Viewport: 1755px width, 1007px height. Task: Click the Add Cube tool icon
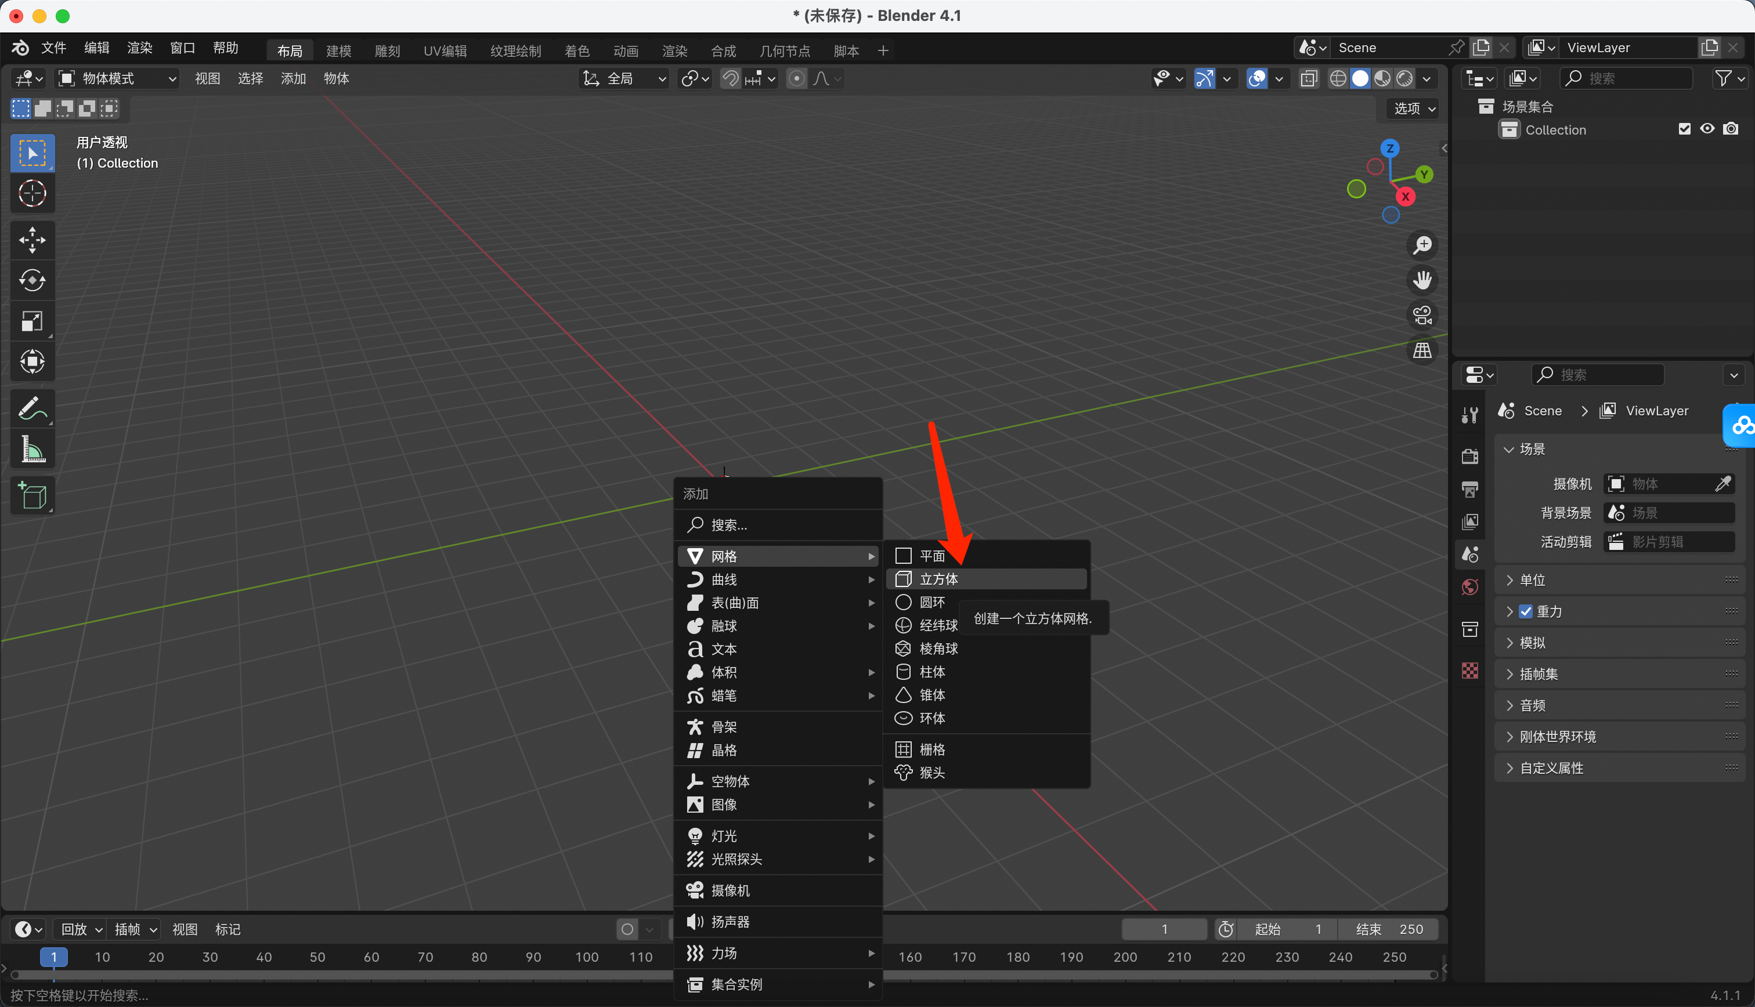click(x=32, y=495)
